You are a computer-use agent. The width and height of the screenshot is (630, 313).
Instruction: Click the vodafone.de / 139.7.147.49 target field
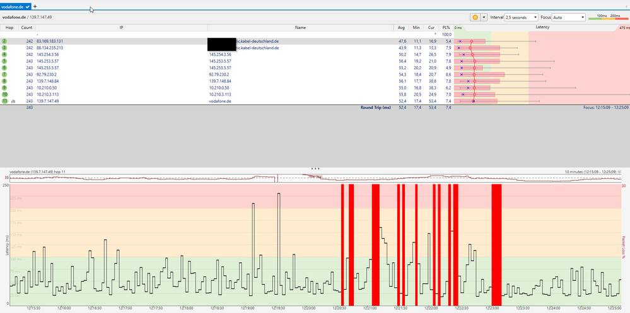click(27, 17)
